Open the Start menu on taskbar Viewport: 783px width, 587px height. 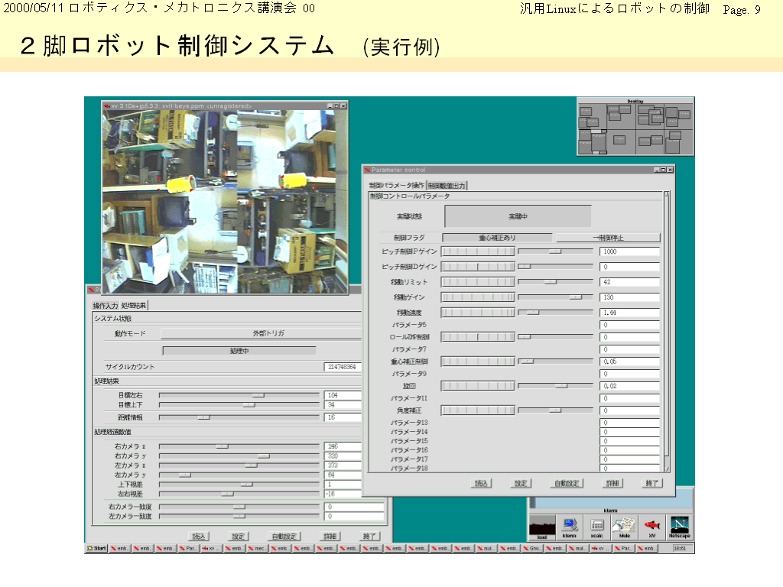tap(97, 548)
